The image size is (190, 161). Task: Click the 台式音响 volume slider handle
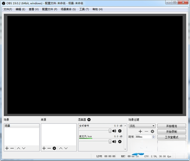(110, 131)
